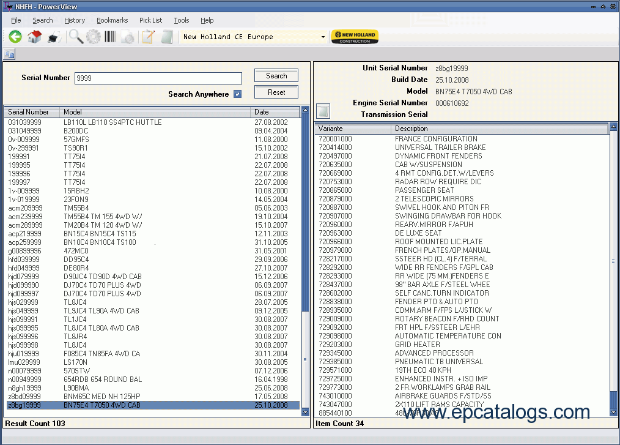Viewport: 620px width, 445px height.
Task: Open the Bookmarks menu
Action: 113,20
